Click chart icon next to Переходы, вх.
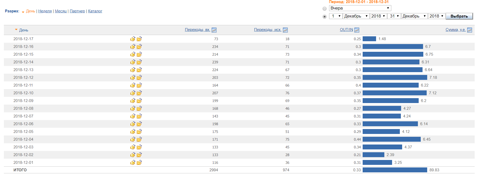Viewport: 477px width, 178px height. click(x=214, y=30)
